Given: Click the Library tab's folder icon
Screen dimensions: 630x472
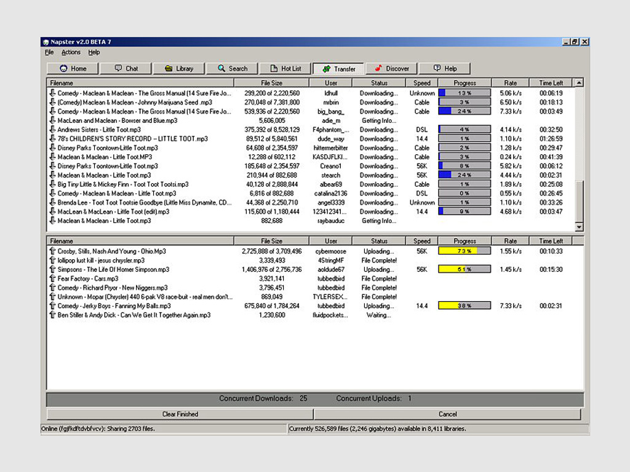Looking at the screenshot, I should pos(169,68).
